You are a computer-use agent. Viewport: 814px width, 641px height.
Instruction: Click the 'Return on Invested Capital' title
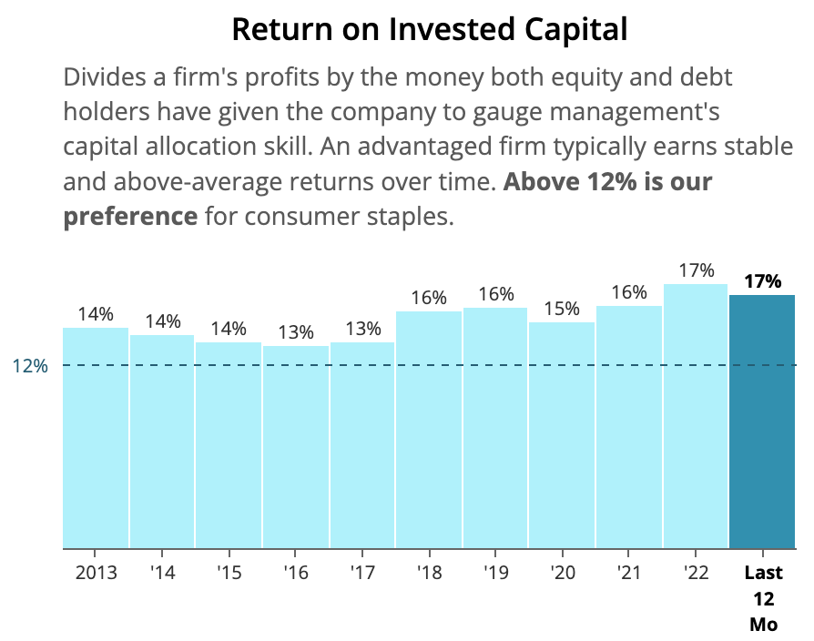430,29
